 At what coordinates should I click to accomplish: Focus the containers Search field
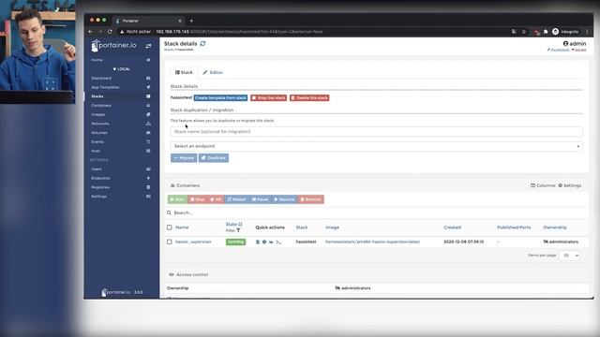click(x=377, y=212)
